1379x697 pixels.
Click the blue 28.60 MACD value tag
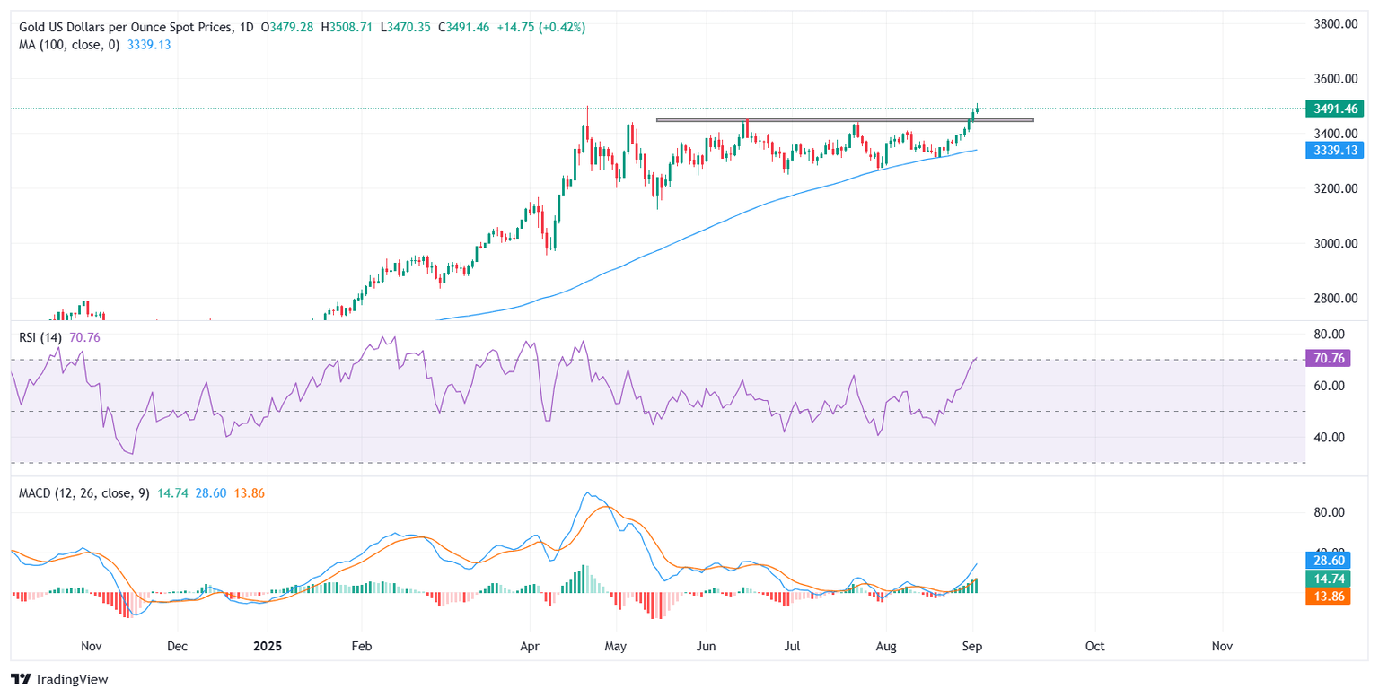[1333, 560]
